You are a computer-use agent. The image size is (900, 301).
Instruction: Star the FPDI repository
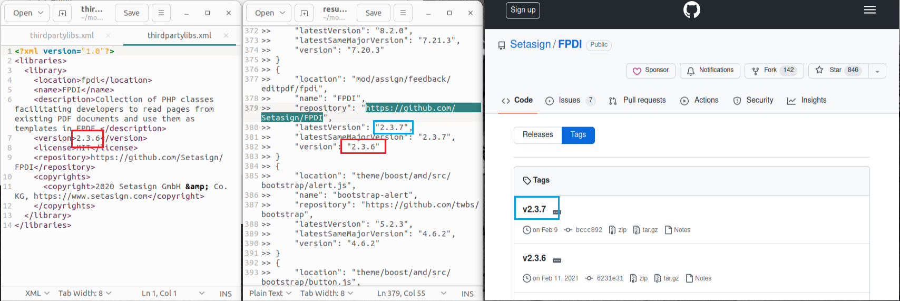tap(839, 71)
